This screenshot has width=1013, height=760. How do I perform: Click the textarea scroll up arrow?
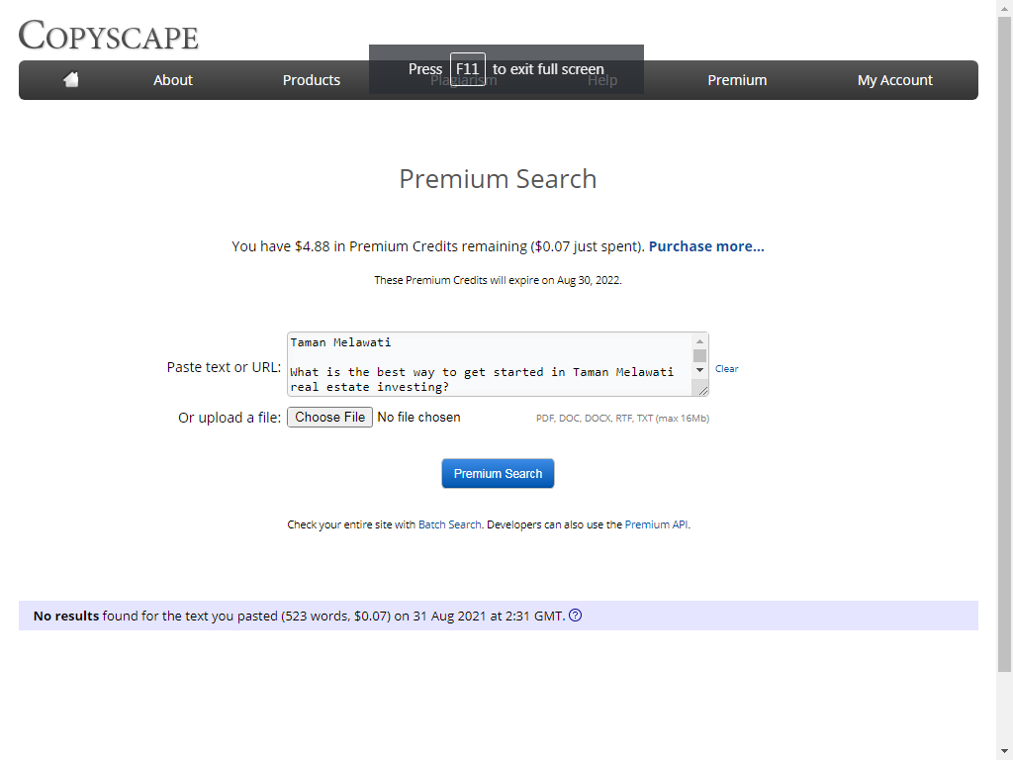(x=699, y=341)
